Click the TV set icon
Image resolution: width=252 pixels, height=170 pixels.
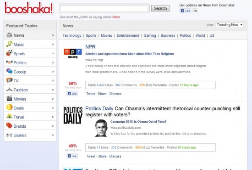pyautogui.click(x=9, y=80)
